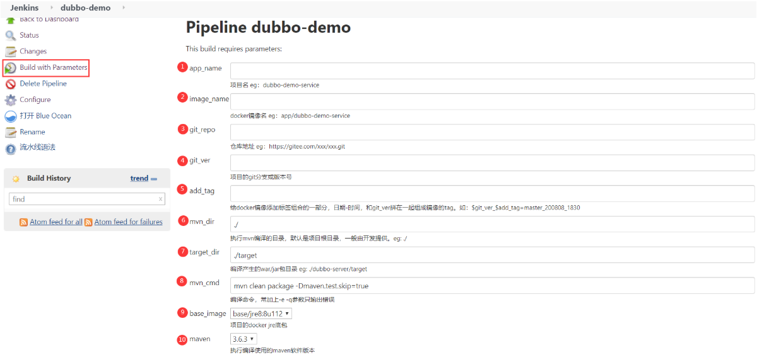Open the Status page link

pyautogui.click(x=29, y=35)
